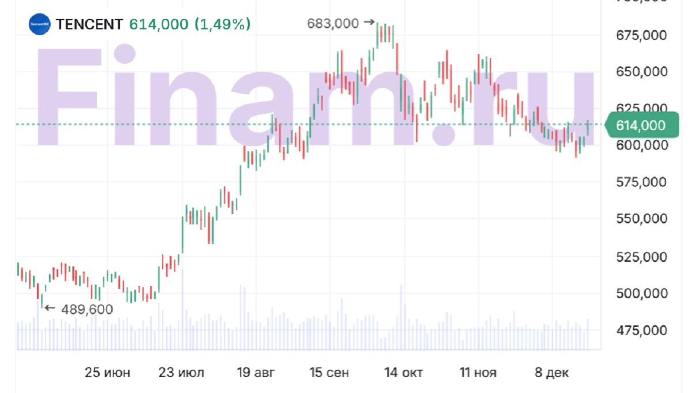Screen dimensions: 692x393
Task: Click the arrow beside the 683,000 high label
Action: click(x=369, y=23)
